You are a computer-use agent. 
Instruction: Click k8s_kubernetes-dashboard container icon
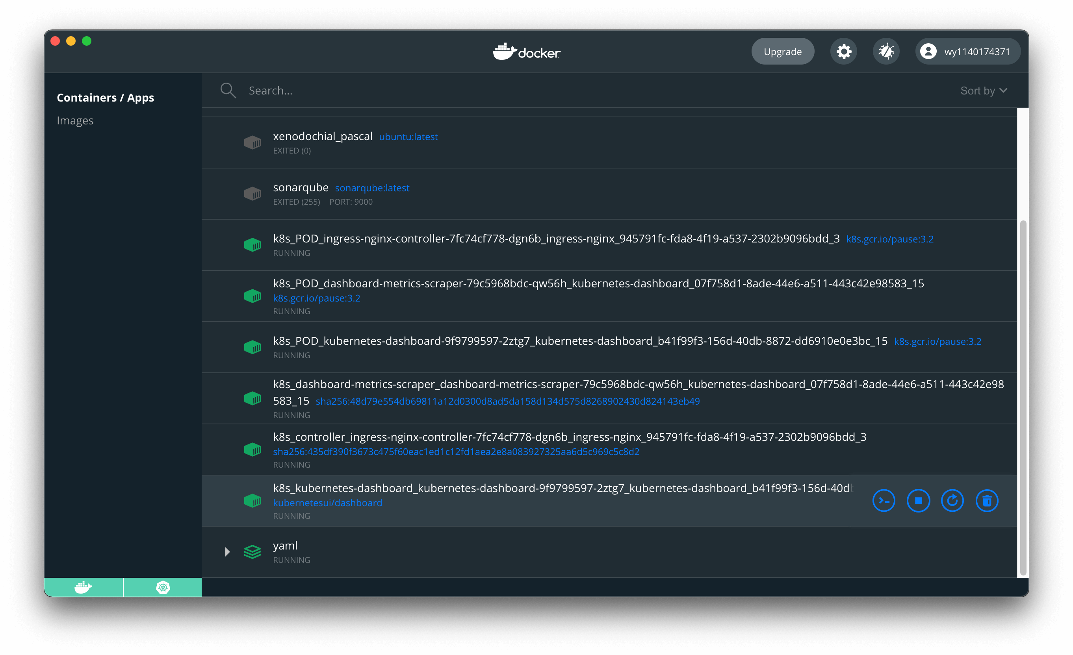pyautogui.click(x=252, y=500)
